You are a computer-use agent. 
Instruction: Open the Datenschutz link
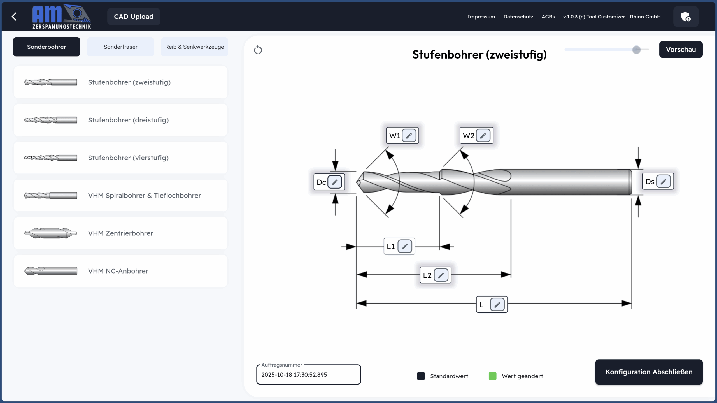pyautogui.click(x=518, y=17)
